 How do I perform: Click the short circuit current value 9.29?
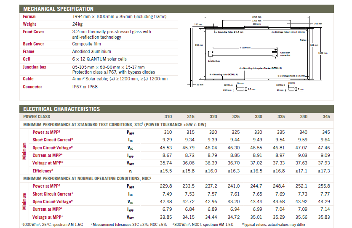[167, 140]
